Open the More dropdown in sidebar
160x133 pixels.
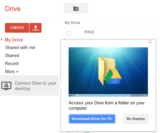(12, 71)
